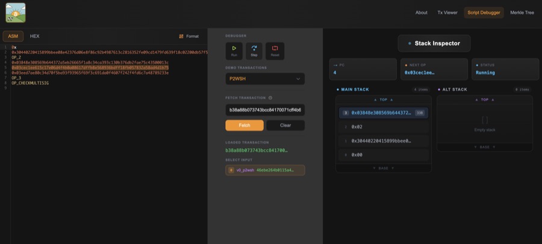Click highlighted code line 0x03cec1ee615c17e06d4f
The height and width of the screenshot is (244, 542).
[90, 68]
